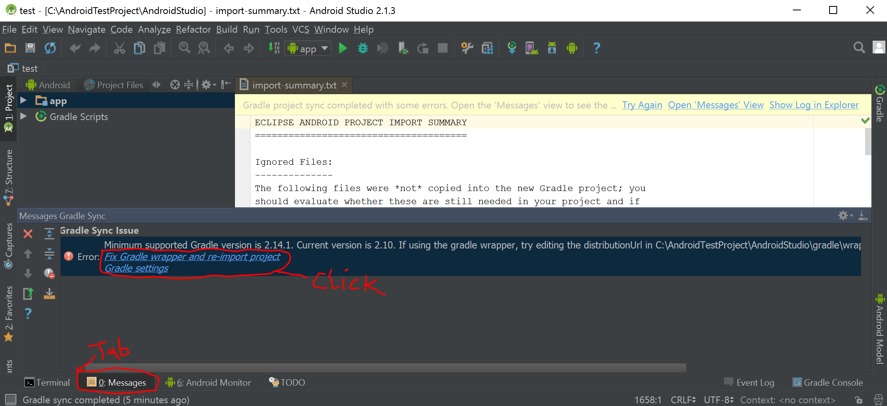Viewport: 887px width, 406px height.
Task: Click the Try Again link
Action: click(x=642, y=105)
